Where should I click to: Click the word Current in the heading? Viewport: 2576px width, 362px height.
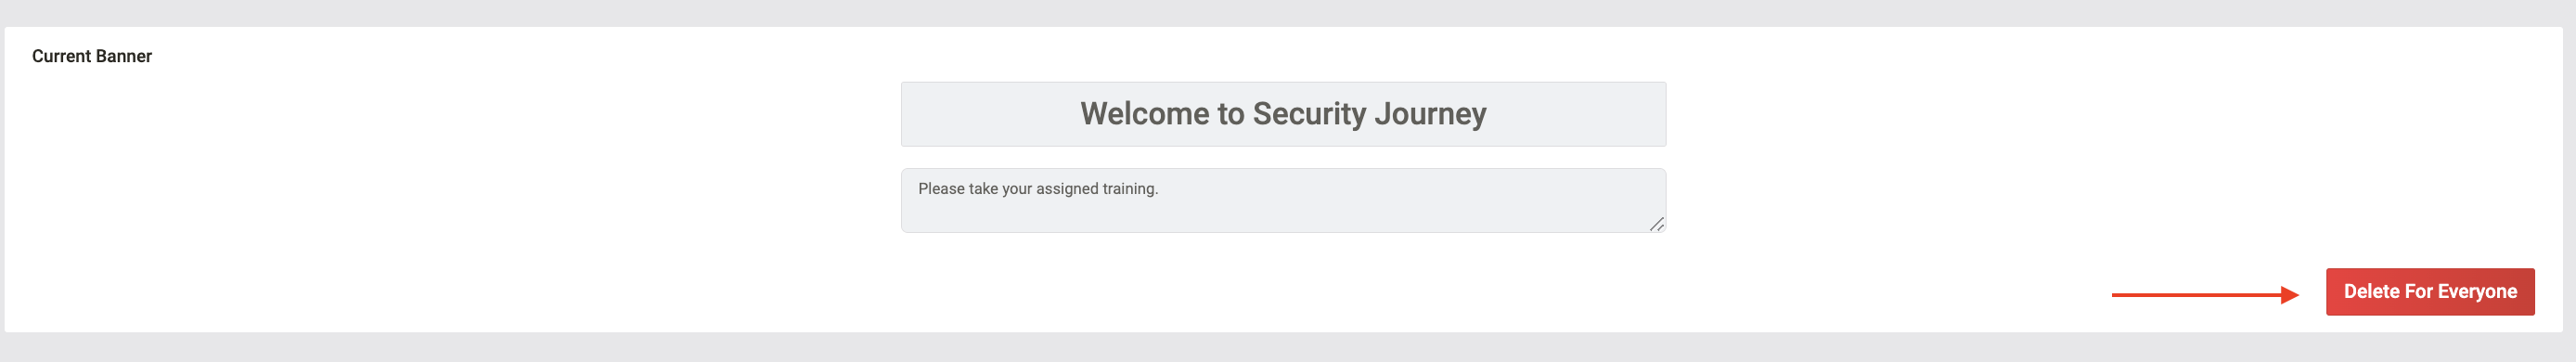(62, 56)
